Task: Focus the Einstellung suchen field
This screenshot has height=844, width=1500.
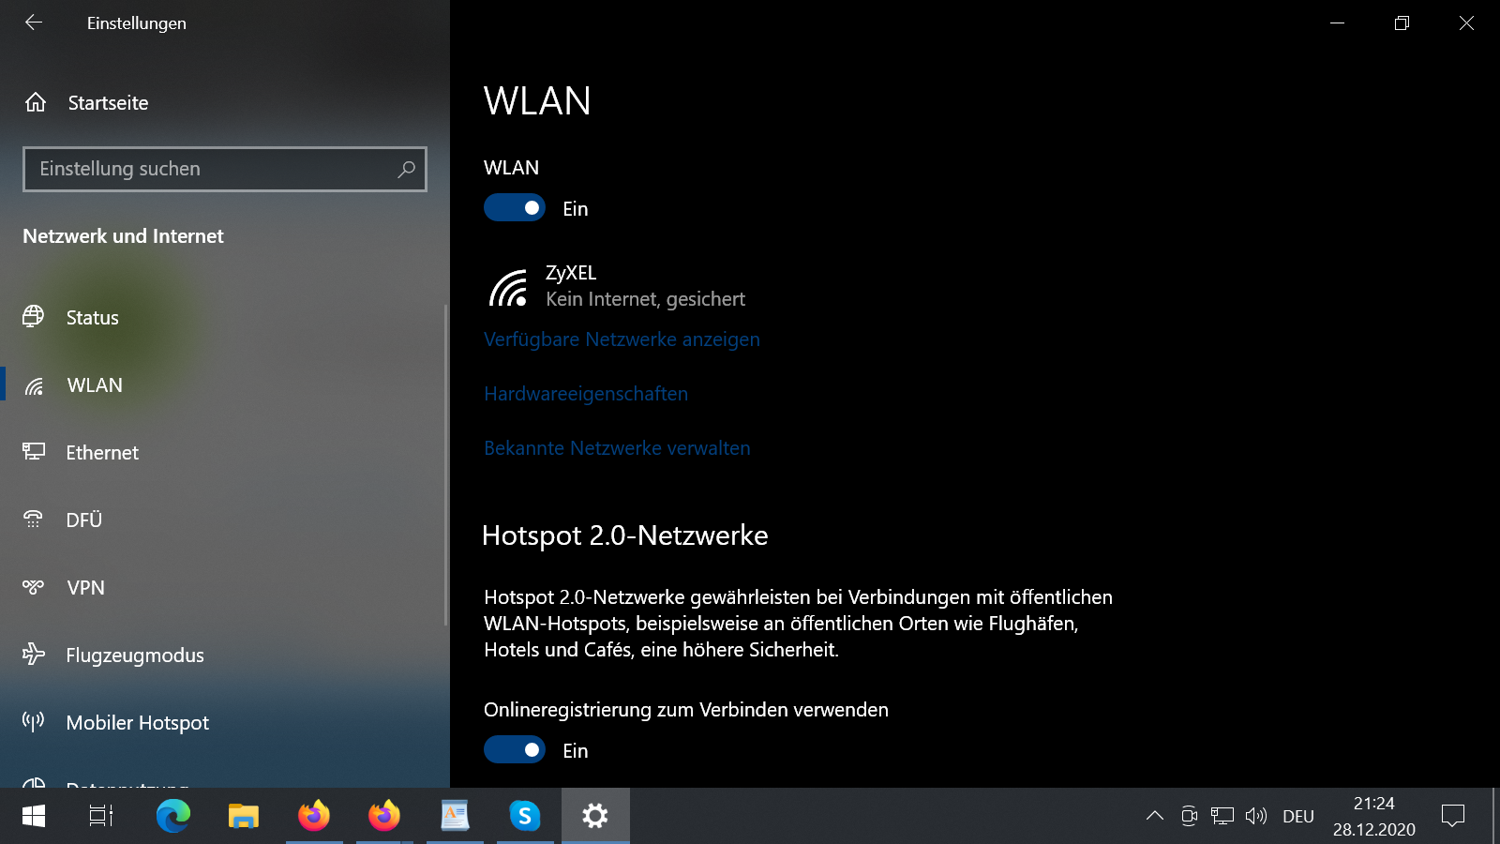Action: tap(211, 169)
